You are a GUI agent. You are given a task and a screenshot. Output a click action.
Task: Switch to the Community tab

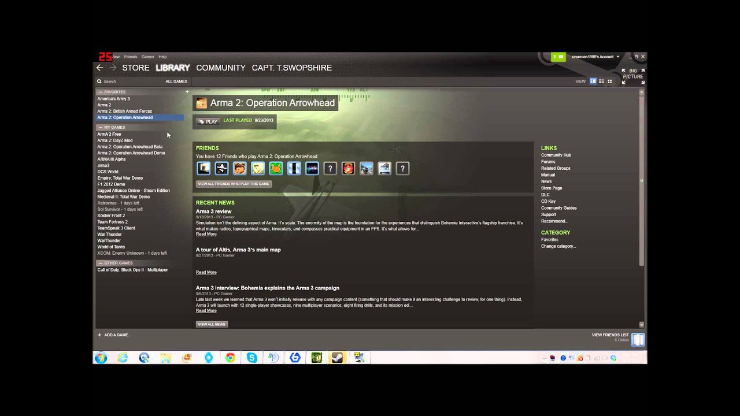point(221,68)
